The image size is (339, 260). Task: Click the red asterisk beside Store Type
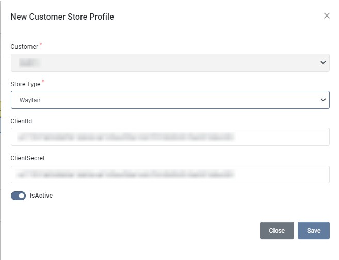click(x=43, y=82)
